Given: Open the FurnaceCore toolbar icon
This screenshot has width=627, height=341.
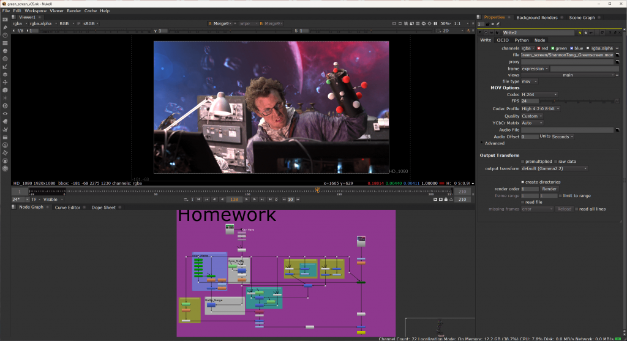Looking at the screenshot, I should (x=5, y=145).
